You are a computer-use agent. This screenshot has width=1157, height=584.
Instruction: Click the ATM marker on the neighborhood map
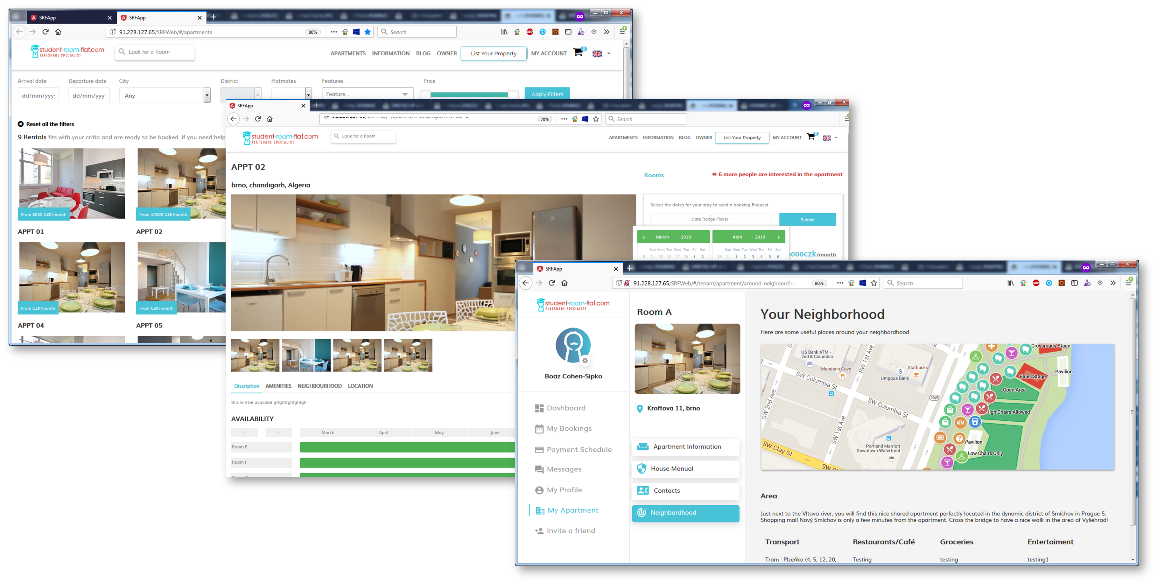[960, 423]
